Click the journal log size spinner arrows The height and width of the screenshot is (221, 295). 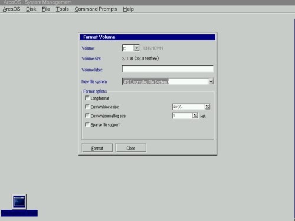point(195,116)
